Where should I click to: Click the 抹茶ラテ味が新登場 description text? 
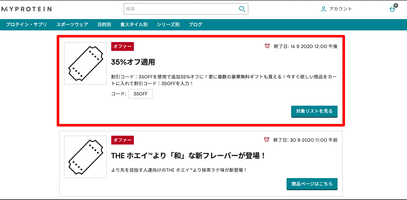click(179, 170)
